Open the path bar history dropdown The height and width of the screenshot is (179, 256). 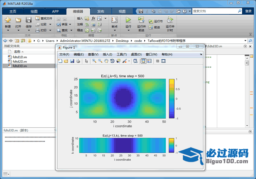click(245, 40)
